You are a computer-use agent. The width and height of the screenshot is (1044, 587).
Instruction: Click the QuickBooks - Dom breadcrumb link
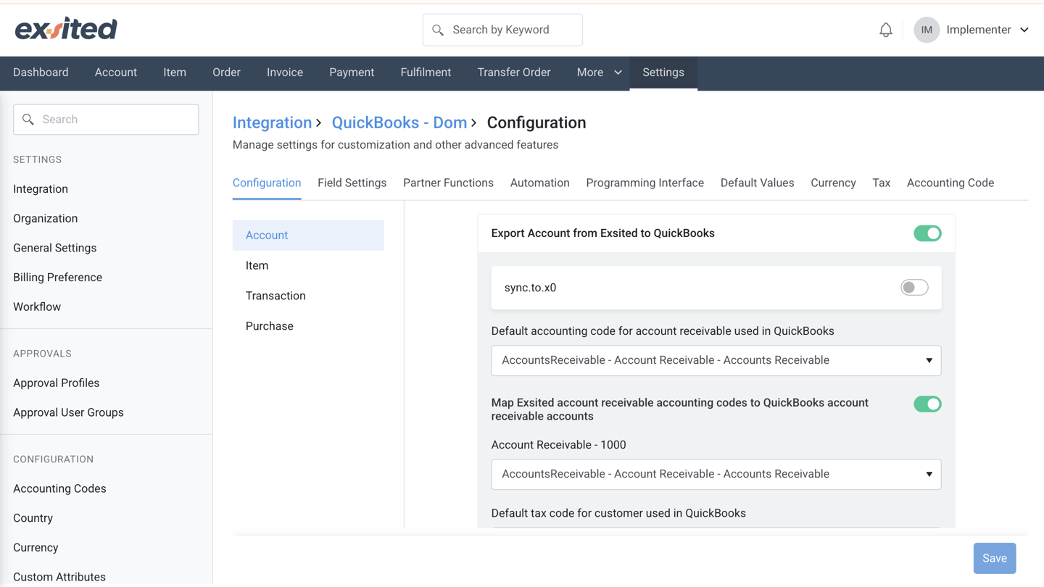399,122
